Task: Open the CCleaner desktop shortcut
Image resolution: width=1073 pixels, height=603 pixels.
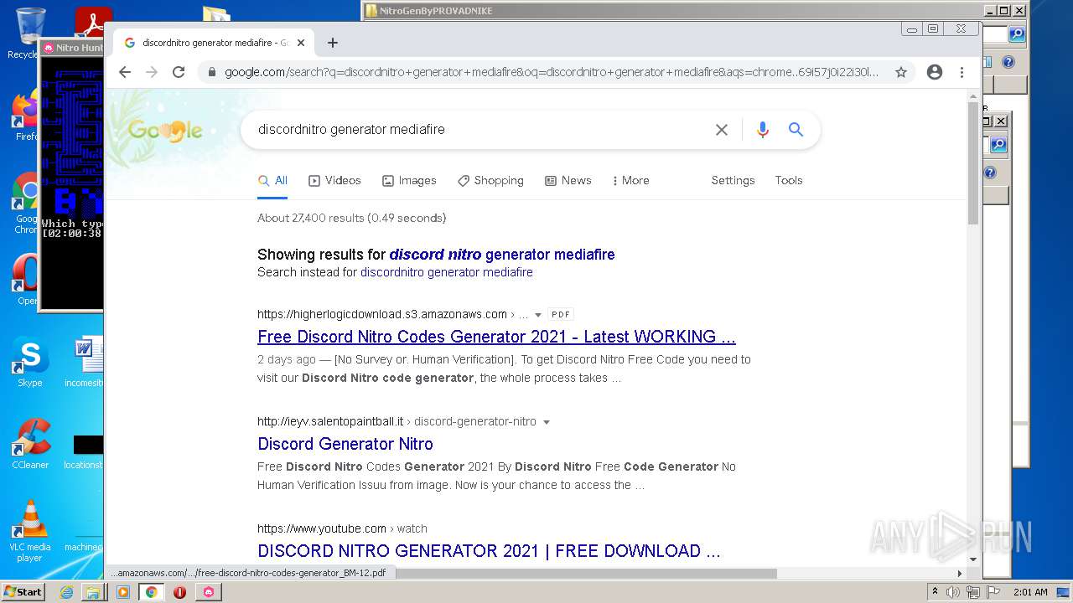Action: [30, 444]
